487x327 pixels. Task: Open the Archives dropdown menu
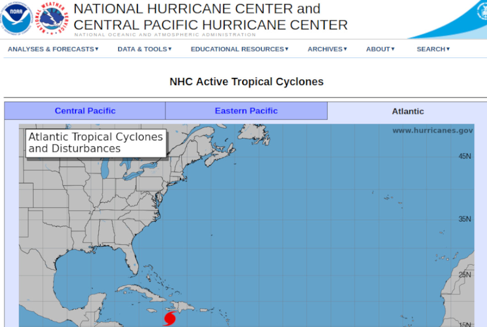coord(327,49)
